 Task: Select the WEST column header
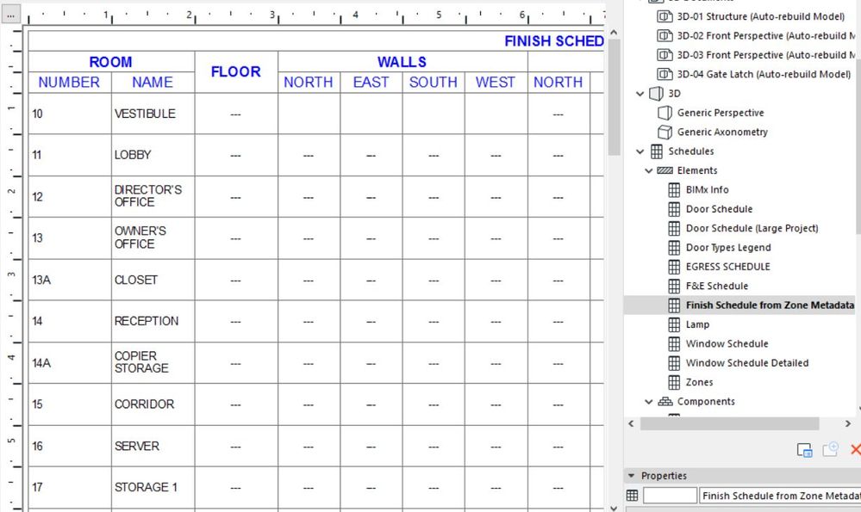click(x=496, y=83)
